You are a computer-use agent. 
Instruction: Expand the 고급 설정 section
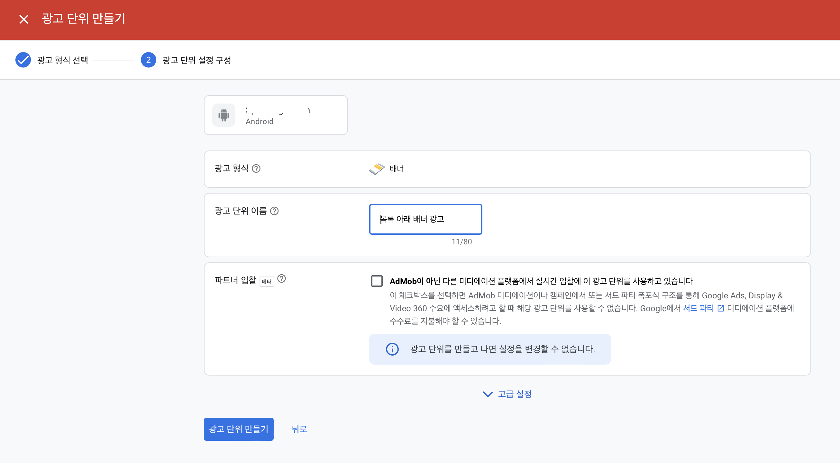tap(515, 394)
